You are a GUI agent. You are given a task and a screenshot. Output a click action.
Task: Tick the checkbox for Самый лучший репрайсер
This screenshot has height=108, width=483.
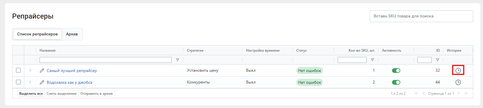click(18, 70)
